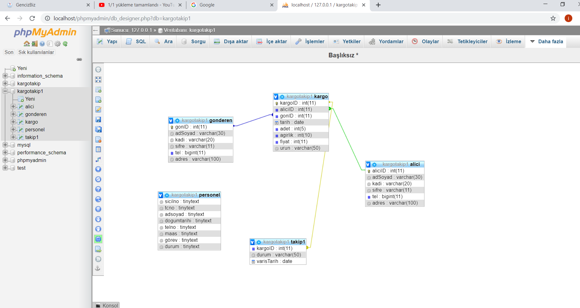Click the delete page icon in designer

[x=98, y=140]
